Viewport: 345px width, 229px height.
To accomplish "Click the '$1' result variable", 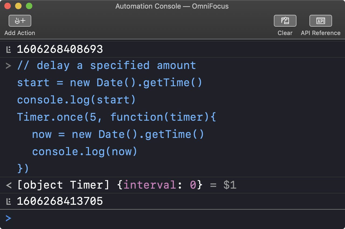I will pyautogui.click(x=230, y=185).
